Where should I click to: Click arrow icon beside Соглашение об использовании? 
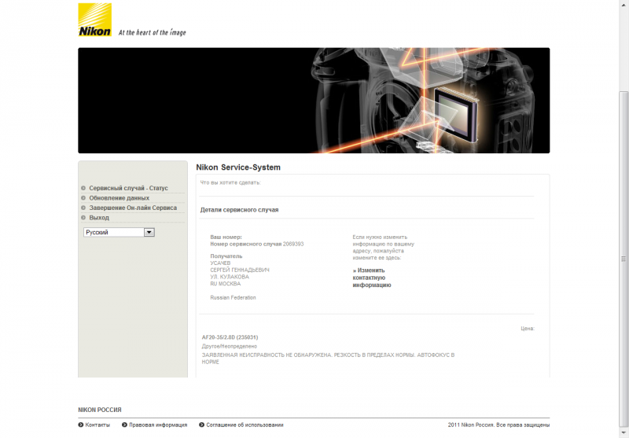pyautogui.click(x=202, y=425)
